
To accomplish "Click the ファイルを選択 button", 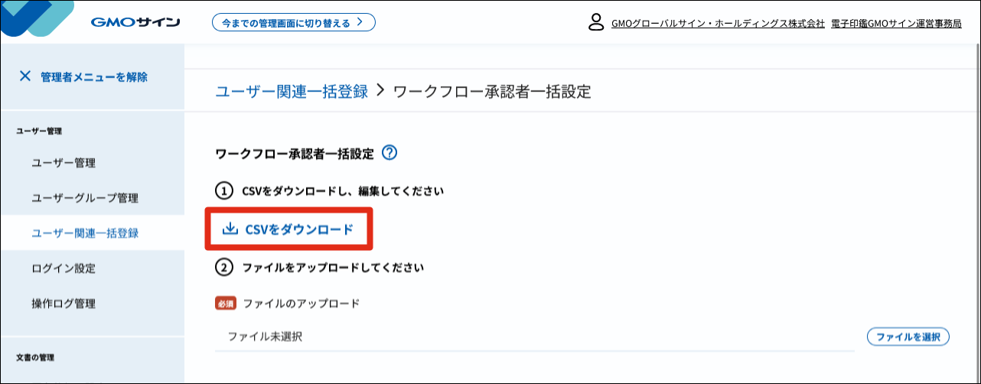I will (908, 337).
